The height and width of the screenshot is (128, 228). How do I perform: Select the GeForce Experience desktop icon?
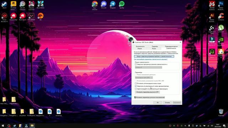(x=221, y=42)
